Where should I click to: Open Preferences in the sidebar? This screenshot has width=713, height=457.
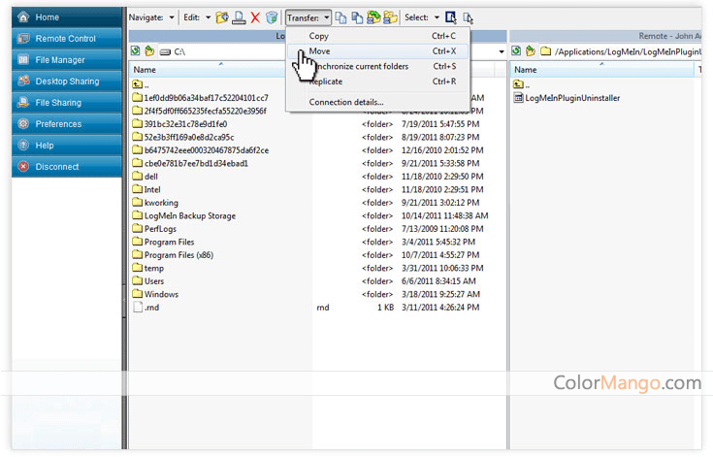pyautogui.click(x=58, y=124)
